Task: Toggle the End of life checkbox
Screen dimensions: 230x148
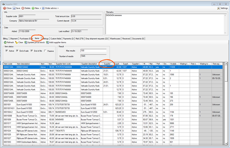Action: click(32, 50)
